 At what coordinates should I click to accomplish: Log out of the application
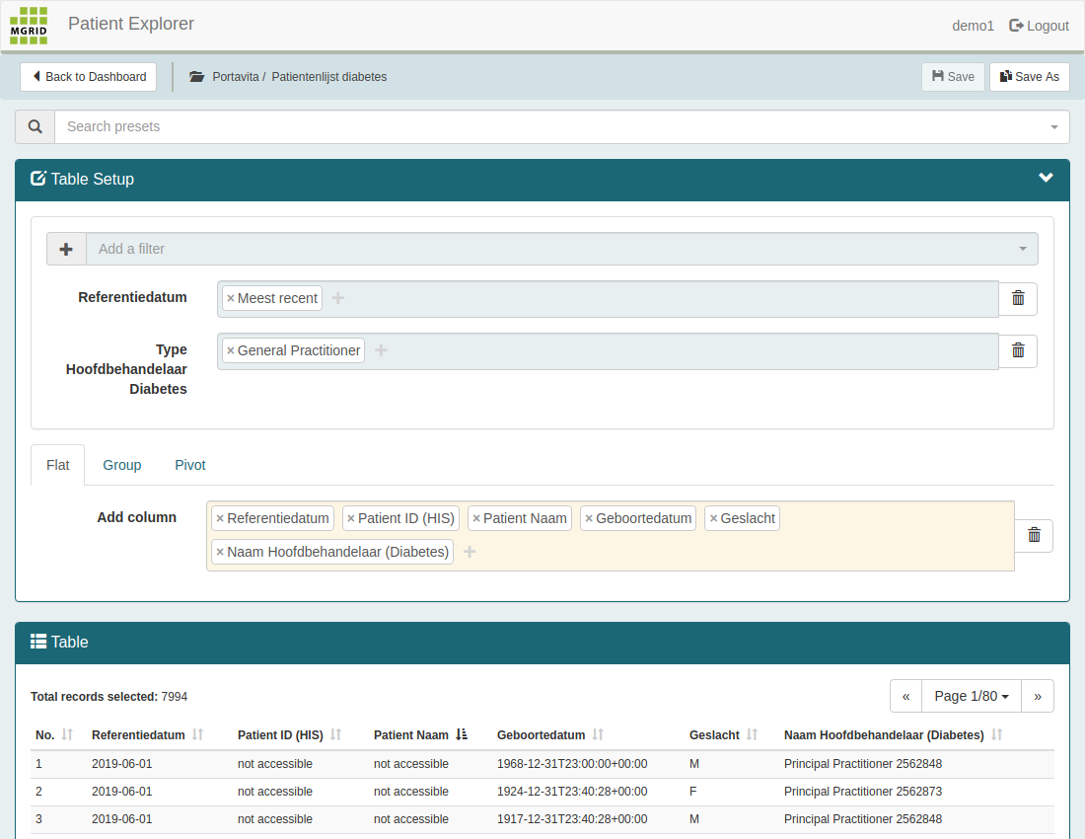pos(1040,27)
